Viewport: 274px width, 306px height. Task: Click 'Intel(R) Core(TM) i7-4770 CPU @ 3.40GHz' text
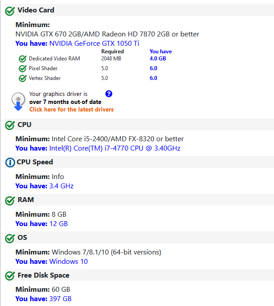[115, 148]
